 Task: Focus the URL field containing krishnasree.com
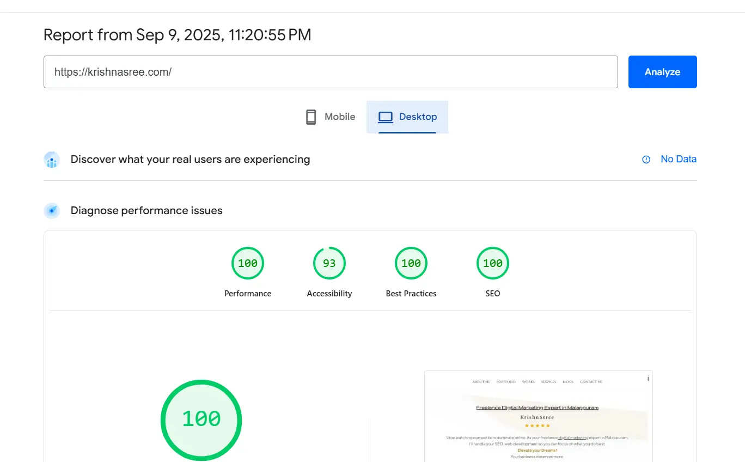(x=331, y=72)
